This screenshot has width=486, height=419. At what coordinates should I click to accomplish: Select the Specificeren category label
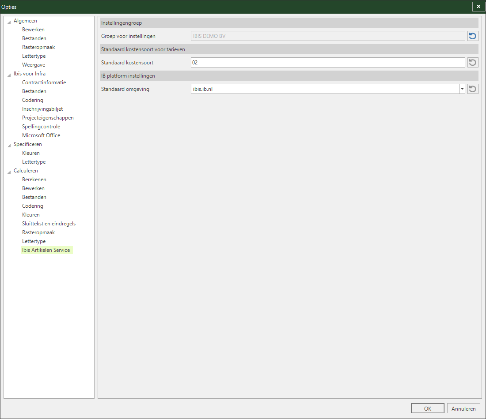point(27,144)
